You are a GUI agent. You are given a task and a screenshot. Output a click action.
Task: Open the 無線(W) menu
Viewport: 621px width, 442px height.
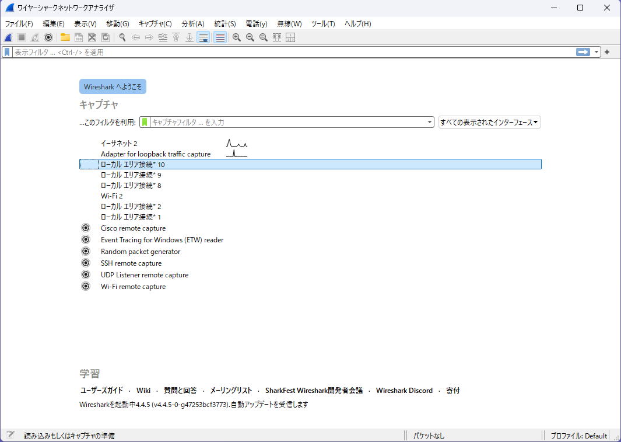point(289,24)
